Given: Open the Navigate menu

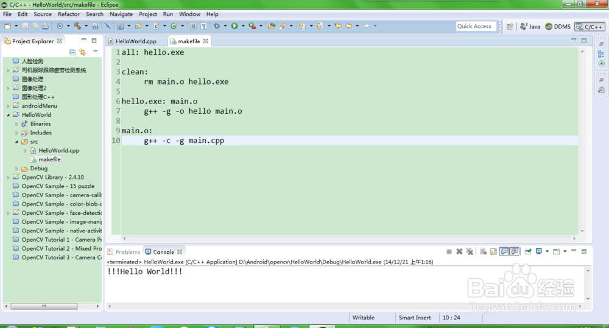Looking at the screenshot, I should (121, 14).
